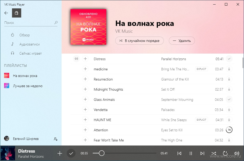Open the Сейчас играет section
The height and width of the screenshot is (161, 244).
[31, 53]
